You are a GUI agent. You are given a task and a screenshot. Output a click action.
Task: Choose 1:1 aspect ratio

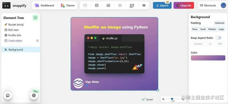(210, 44)
